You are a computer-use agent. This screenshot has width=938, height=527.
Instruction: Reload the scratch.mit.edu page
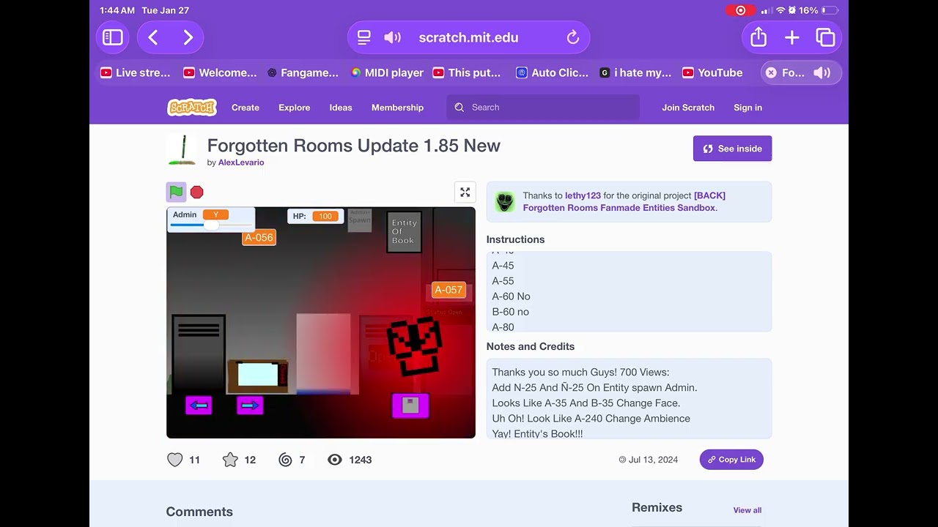point(573,37)
